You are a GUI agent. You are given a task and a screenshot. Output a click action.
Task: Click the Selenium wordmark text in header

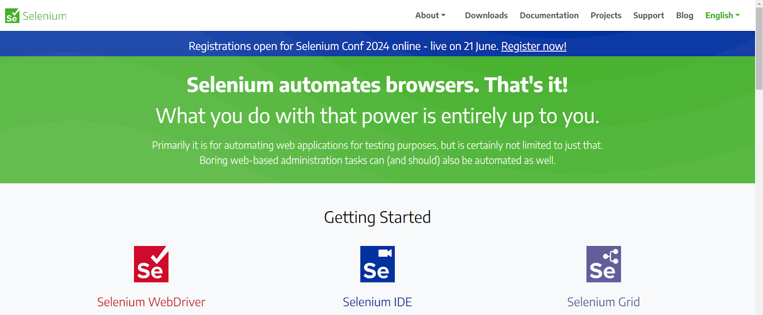pos(44,16)
